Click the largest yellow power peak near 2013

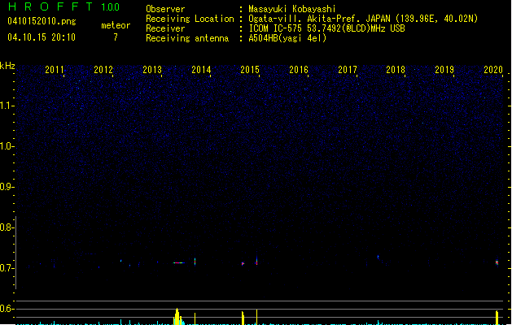pos(177,317)
